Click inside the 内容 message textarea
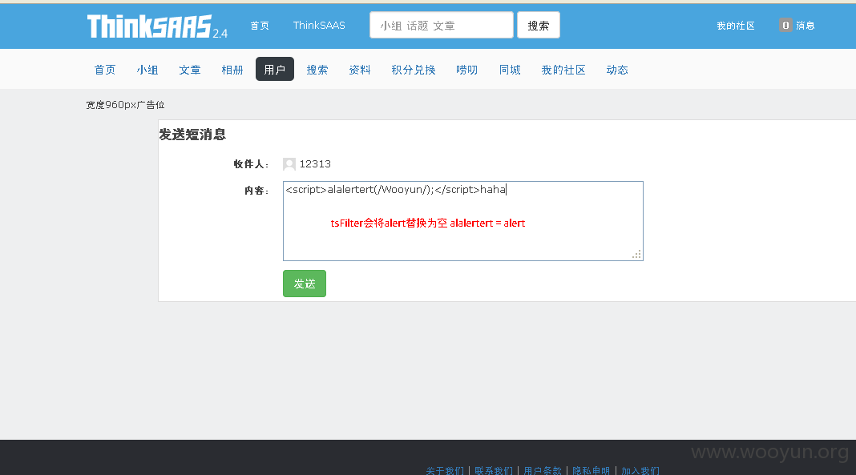856x475 pixels. click(463, 221)
